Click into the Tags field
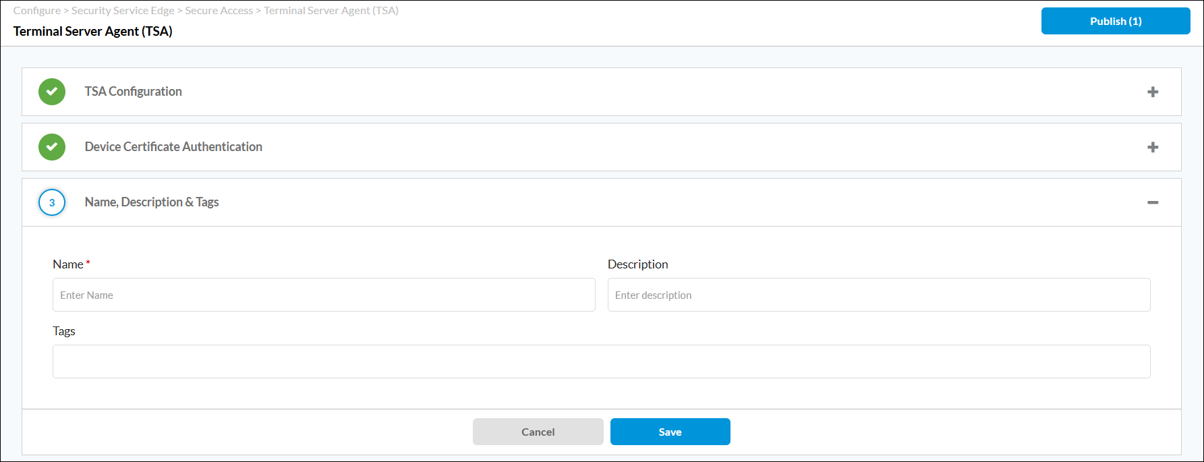 [602, 362]
